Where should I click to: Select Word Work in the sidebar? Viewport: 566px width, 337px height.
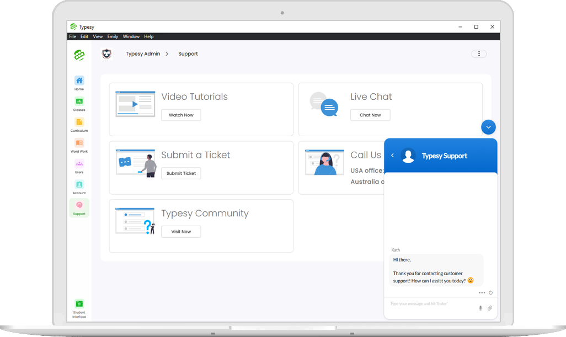pos(79,146)
